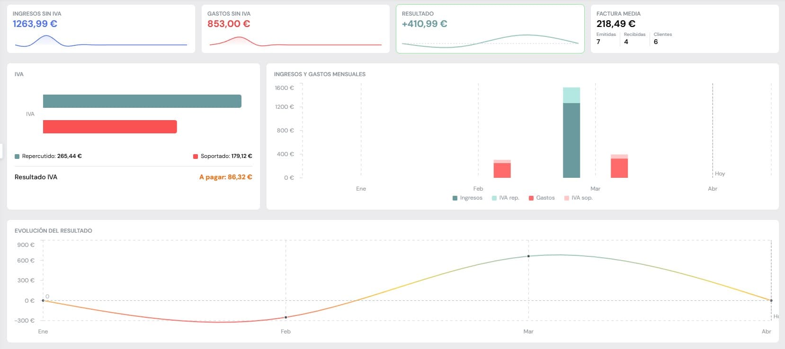785x349 pixels.
Task: Toggle Gastos series in monthly chart legend
Action: coord(541,198)
